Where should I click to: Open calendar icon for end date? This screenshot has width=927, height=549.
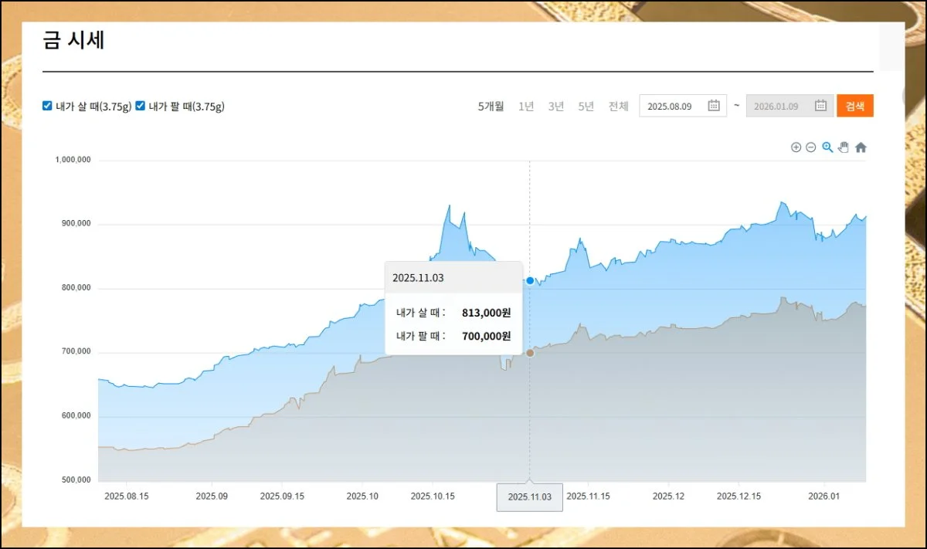tap(820, 106)
